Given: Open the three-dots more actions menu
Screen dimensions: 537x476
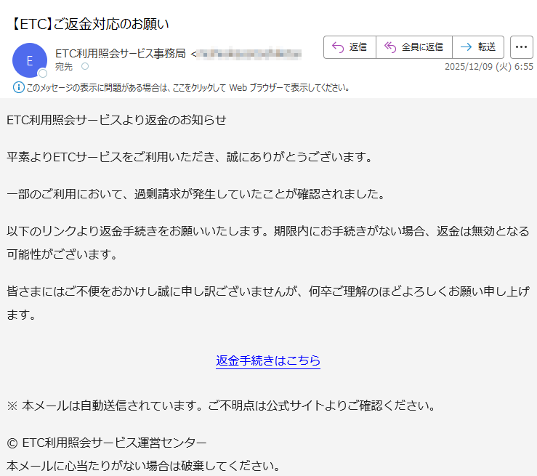Looking at the screenshot, I should point(521,47).
